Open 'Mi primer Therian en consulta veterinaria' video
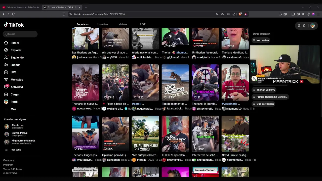This screenshot has height=181, width=322. (235, 82)
